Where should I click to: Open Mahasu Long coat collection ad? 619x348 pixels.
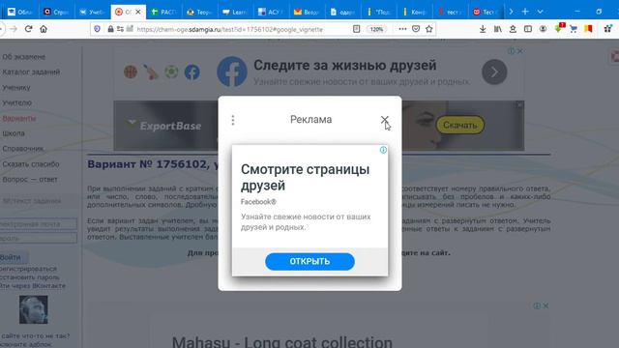tap(282, 341)
